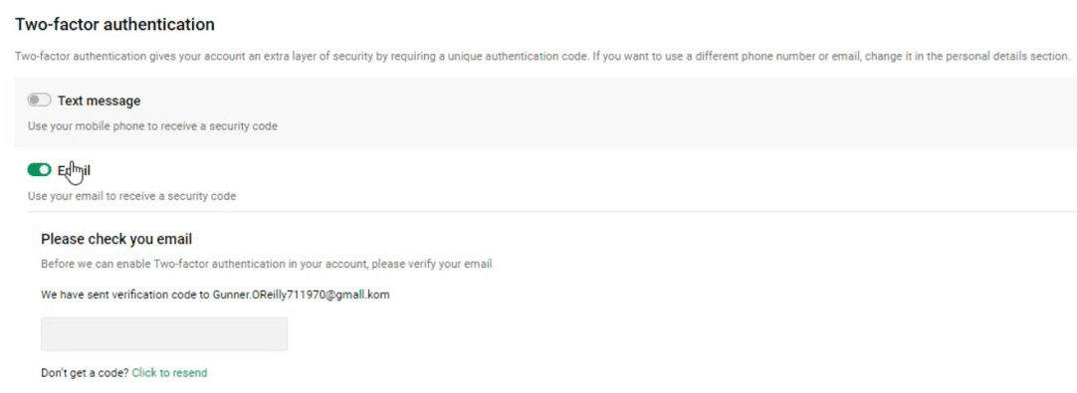Enable the Text message toggle switch
The width and height of the screenshot is (1077, 393).
39,100
